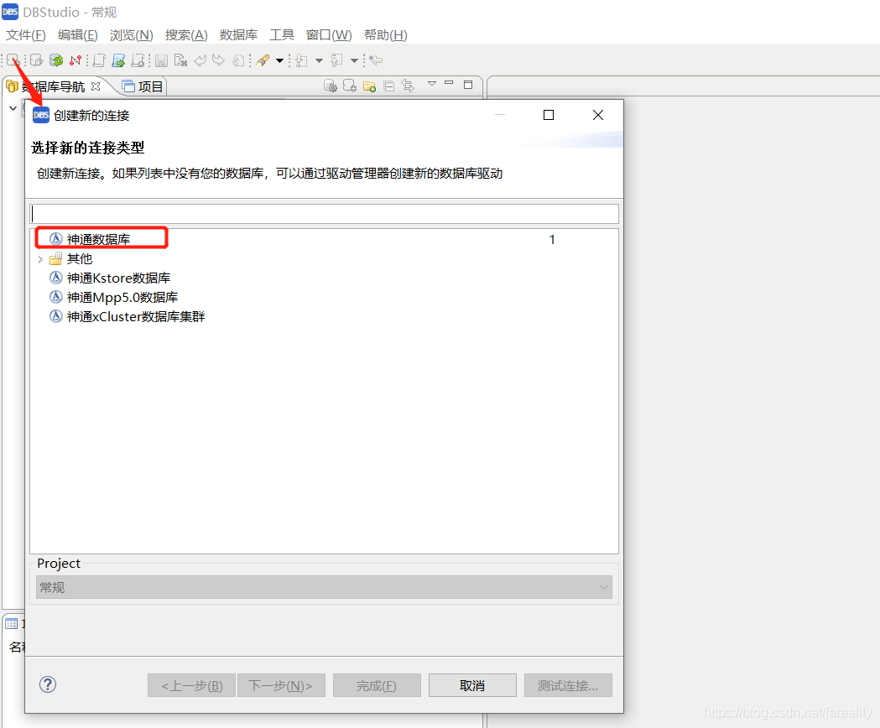Select 神通Kstore数据库 connection type
The width and height of the screenshot is (880, 728).
pos(110,278)
